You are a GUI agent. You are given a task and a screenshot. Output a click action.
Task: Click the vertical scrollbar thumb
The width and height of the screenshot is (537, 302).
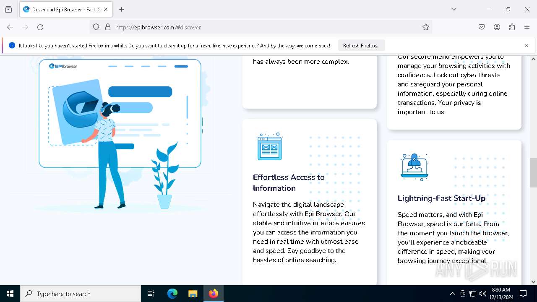click(x=533, y=173)
